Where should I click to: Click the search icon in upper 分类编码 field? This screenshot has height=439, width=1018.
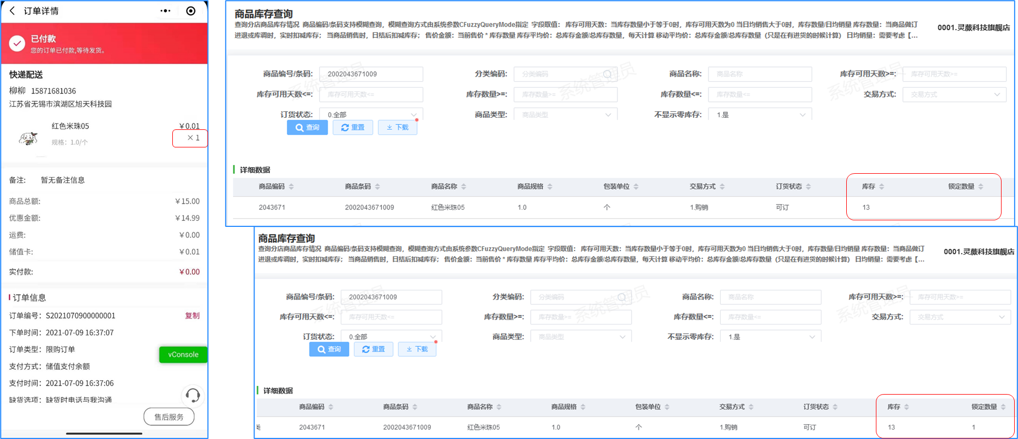(x=607, y=75)
